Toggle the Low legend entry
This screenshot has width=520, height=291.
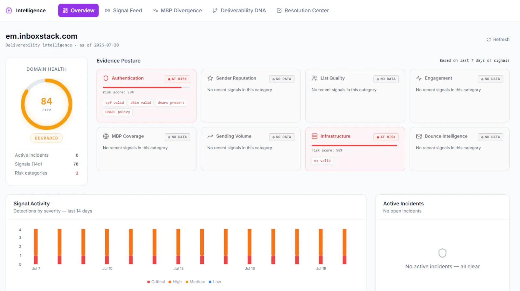(x=215, y=282)
